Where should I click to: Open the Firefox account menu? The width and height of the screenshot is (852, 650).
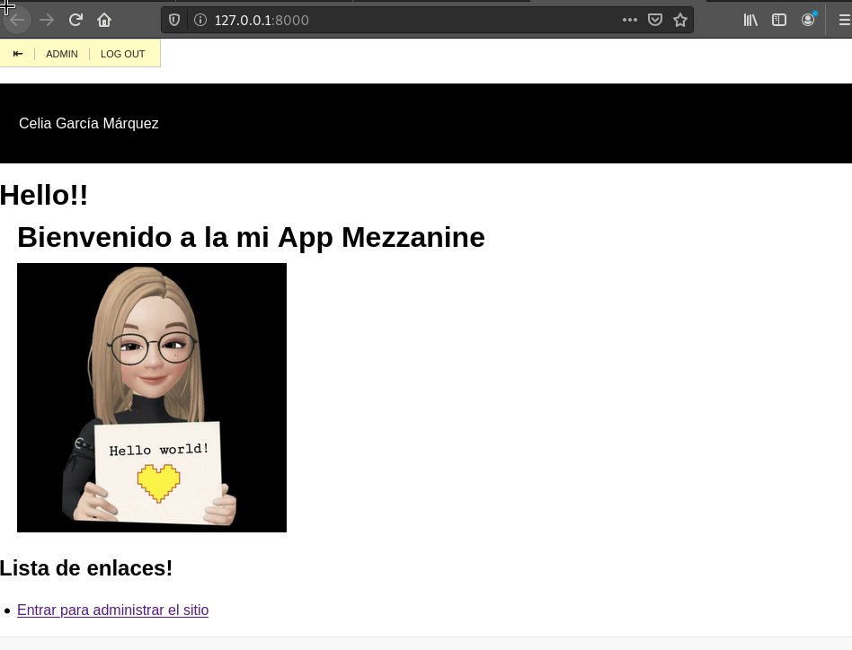click(809, 20)
